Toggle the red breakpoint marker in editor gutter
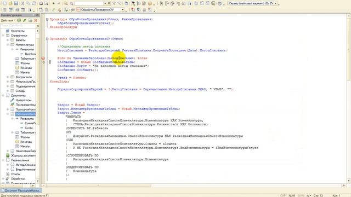The width and height of the screenshot is (351, 197). click(43, 59)
